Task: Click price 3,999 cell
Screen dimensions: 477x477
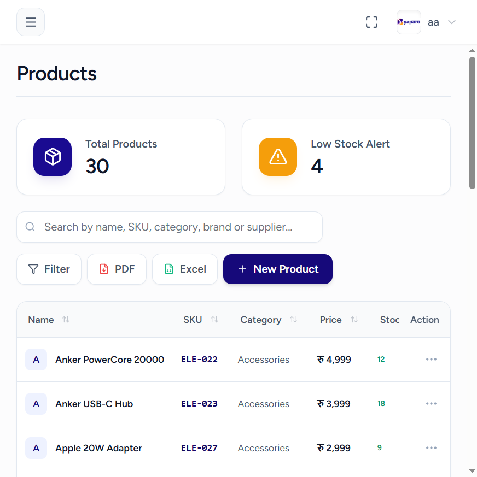Action: (334, 404)
